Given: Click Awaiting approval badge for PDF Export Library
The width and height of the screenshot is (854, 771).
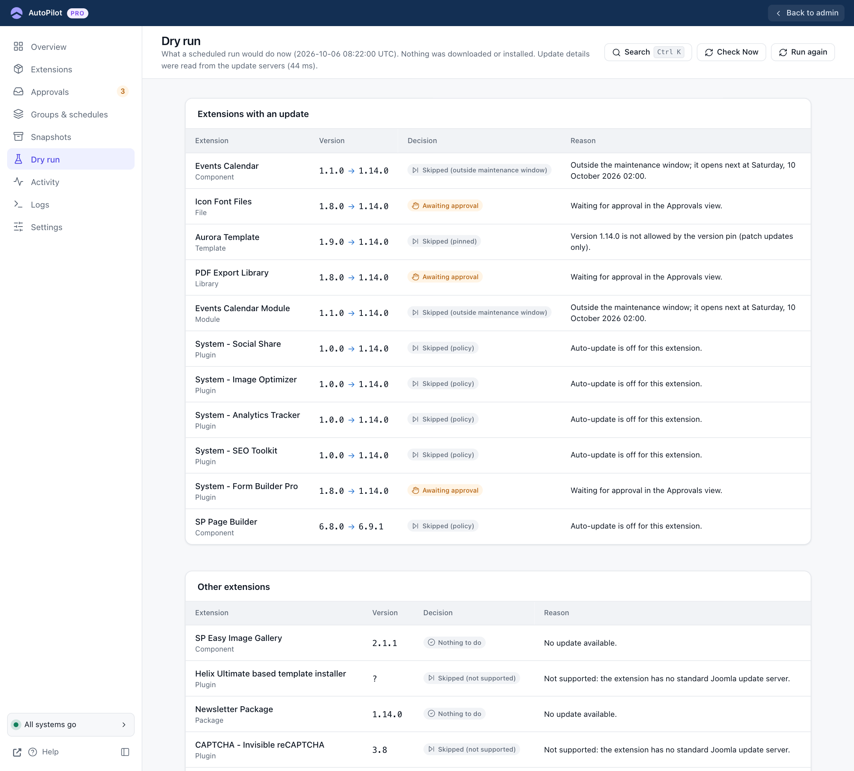Looking at the screenshot, I should (445, 277).
